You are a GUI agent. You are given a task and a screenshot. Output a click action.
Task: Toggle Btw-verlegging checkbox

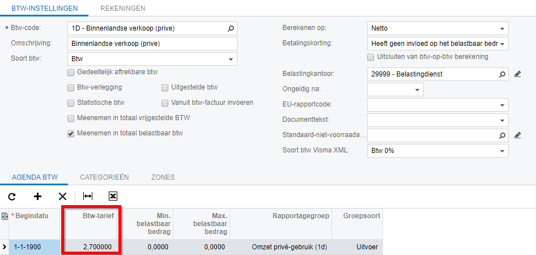tap(71, 87)
